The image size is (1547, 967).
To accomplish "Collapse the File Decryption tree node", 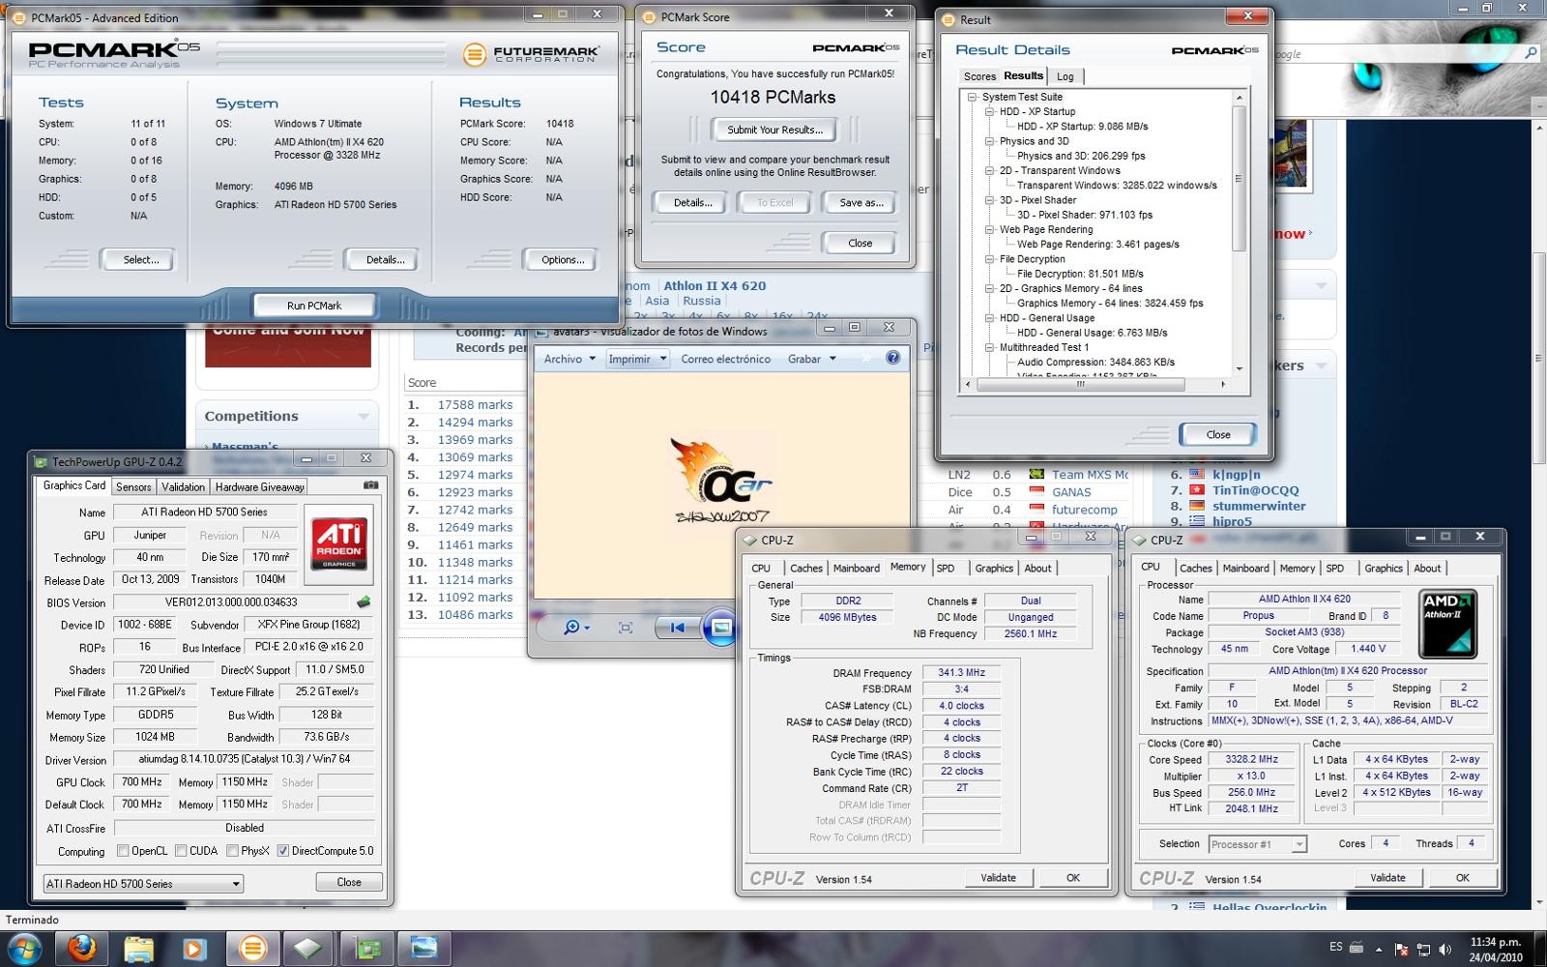I will 990,259.
